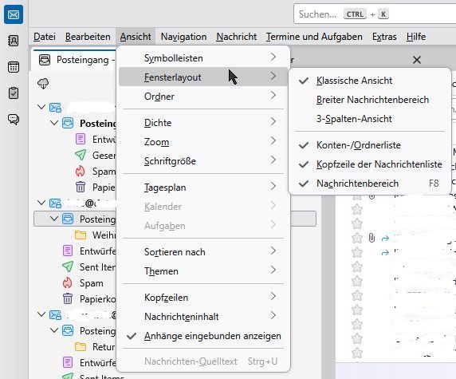The image size is (456, 379).
Task: Toggle Kopfzeile der Nachrichtenliste
Action: [369, 164]
